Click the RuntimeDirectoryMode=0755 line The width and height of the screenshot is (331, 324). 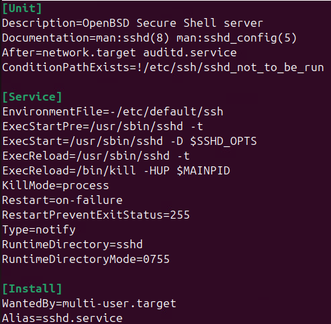pos(86,260)
